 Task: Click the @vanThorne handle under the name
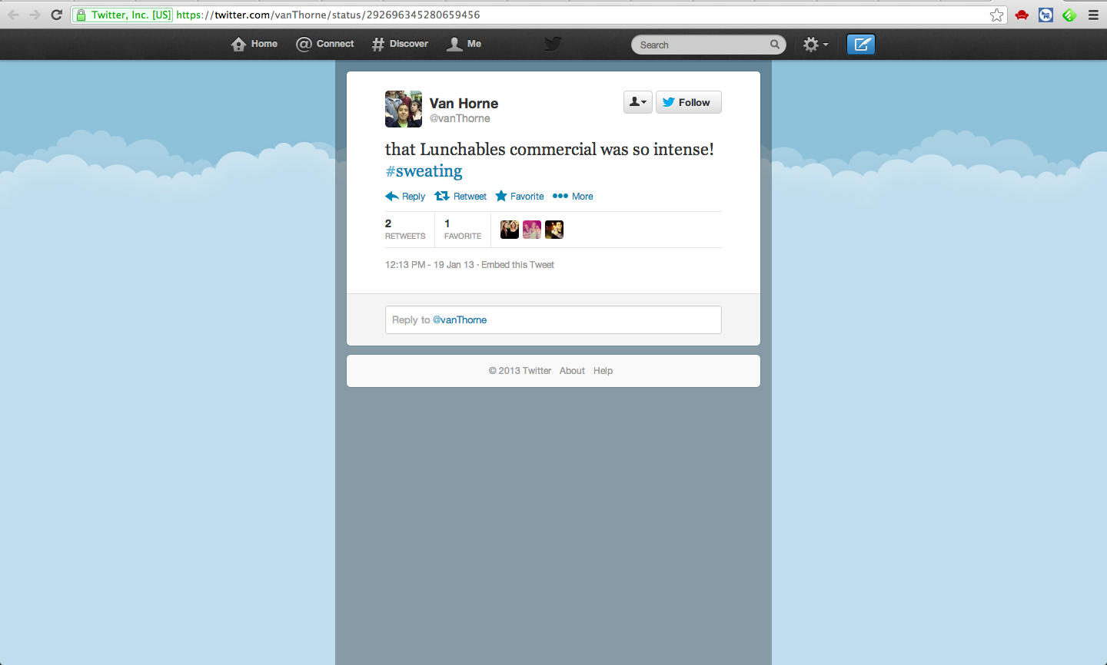[460, 118]
